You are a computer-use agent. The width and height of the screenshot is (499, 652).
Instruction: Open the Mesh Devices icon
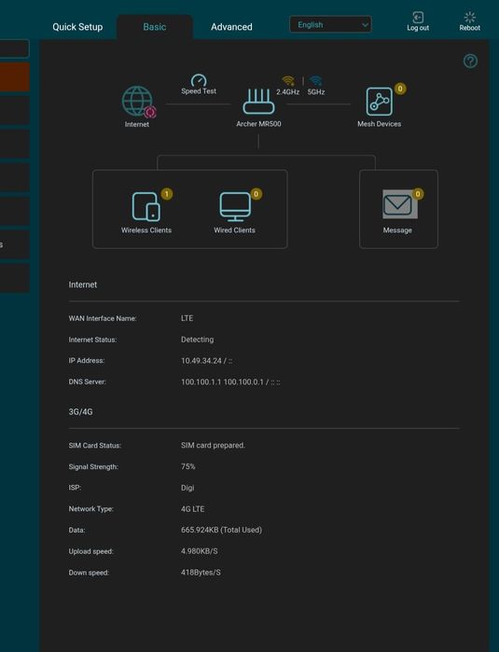pyautogui.click(x=380, y=101)
